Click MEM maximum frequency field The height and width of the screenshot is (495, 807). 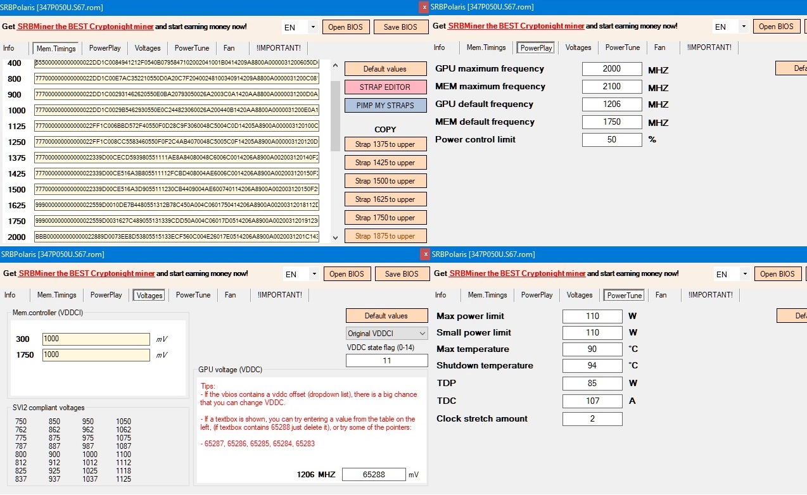pyautogui.click(x=612, y=87)
